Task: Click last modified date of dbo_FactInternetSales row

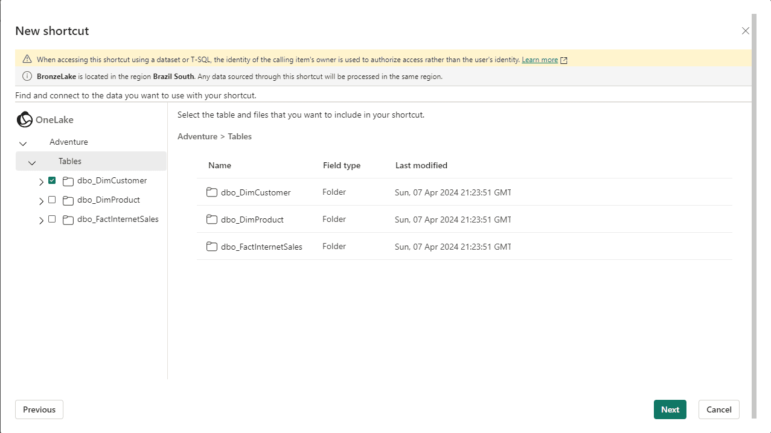Action: [453, 247]
